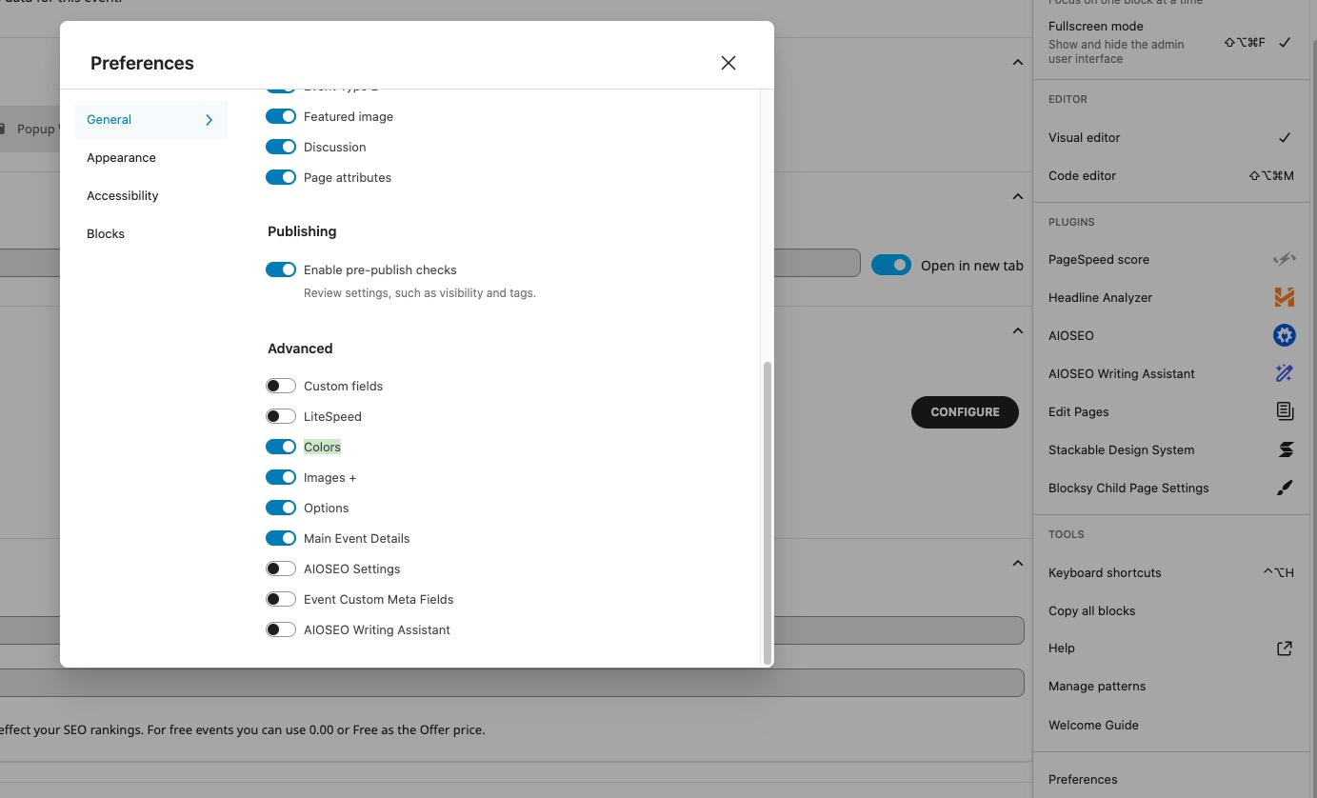This screenshot has width=1317, height=798.
Task: Click the Edit Pages document icon
Action: (x=1285, y=411)
